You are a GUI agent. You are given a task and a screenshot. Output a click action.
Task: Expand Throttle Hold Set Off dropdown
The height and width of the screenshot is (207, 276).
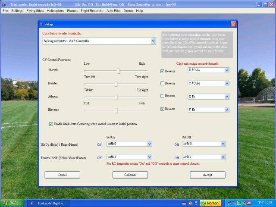tap(223, 157)
